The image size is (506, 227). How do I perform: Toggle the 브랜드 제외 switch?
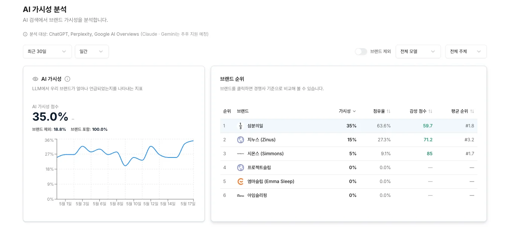[x=361, y=51]
